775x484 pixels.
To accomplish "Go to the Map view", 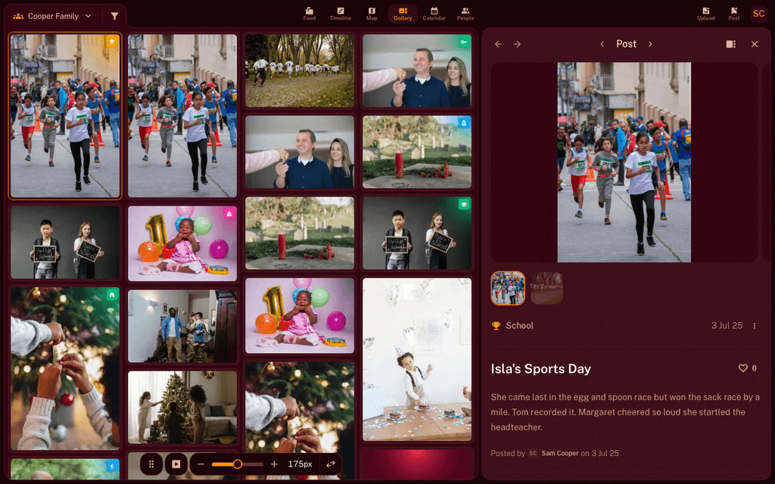I will (x=372, y=14).
